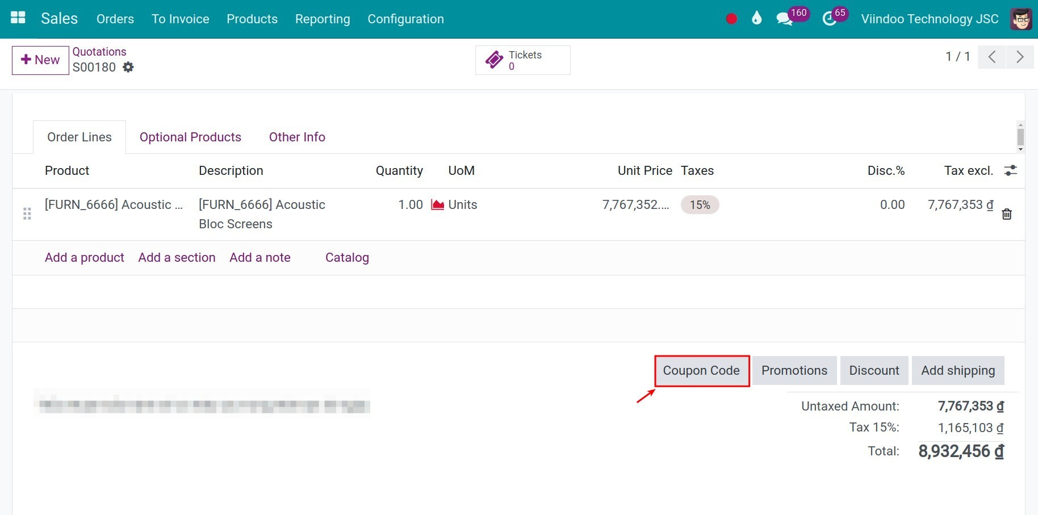Click the Quantity column header
The image size is (1038, 515).
click(399, 171)
